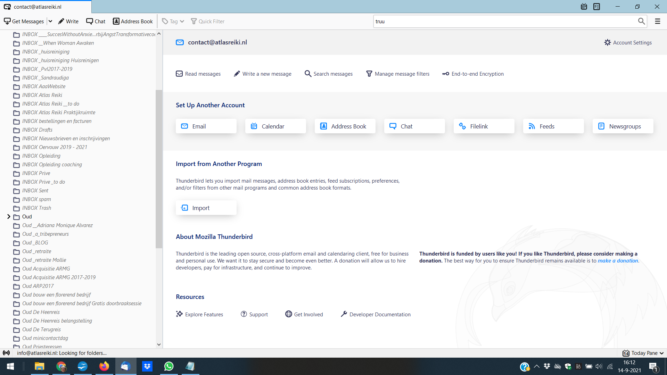Click the online status icon in status bar
Image resolution: width=667 pixels, height=375 pixels.
click(x=6, y=353)
